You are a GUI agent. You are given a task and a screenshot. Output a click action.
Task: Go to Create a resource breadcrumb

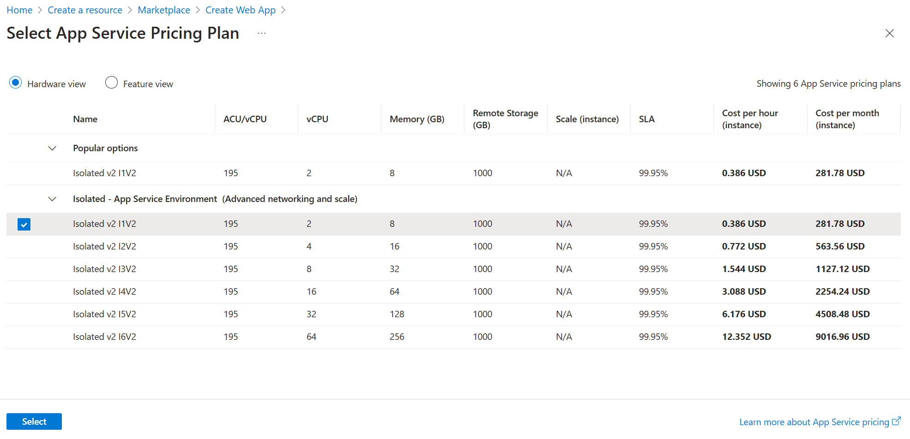click(x=84, y=10)
